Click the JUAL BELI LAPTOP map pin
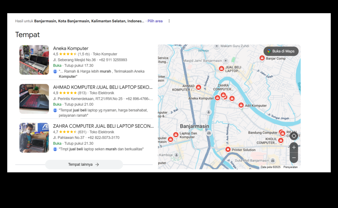This screenshot has height=208, width=338. 221,69
